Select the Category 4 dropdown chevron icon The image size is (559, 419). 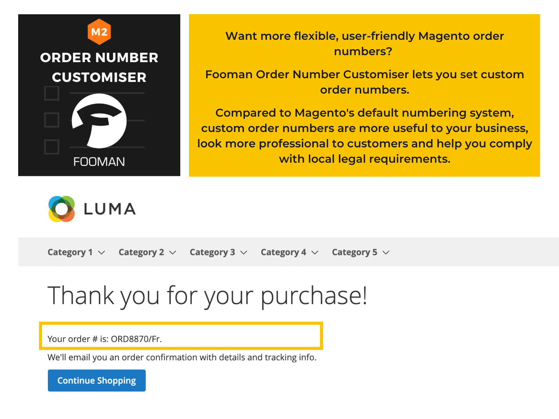315,252
